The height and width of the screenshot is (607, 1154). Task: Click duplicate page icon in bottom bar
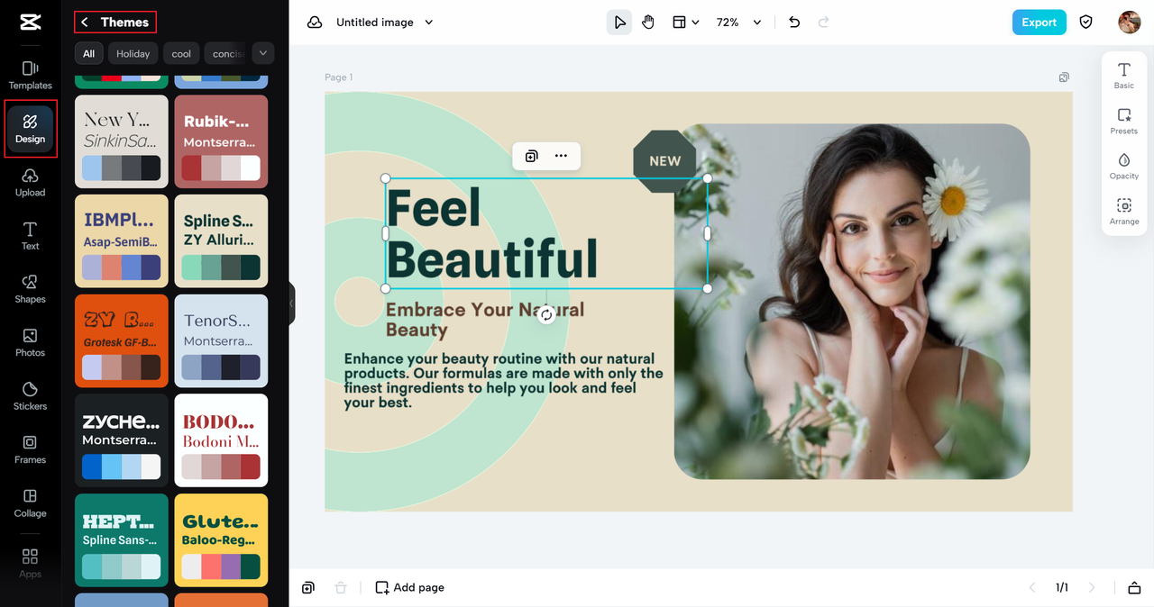coord(308,587)
